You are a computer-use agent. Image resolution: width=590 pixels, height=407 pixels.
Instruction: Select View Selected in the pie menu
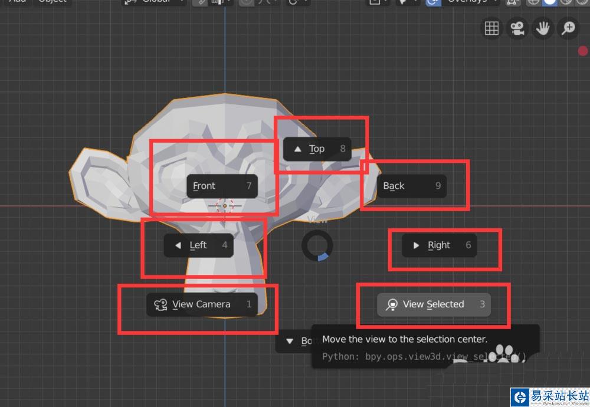434,304
